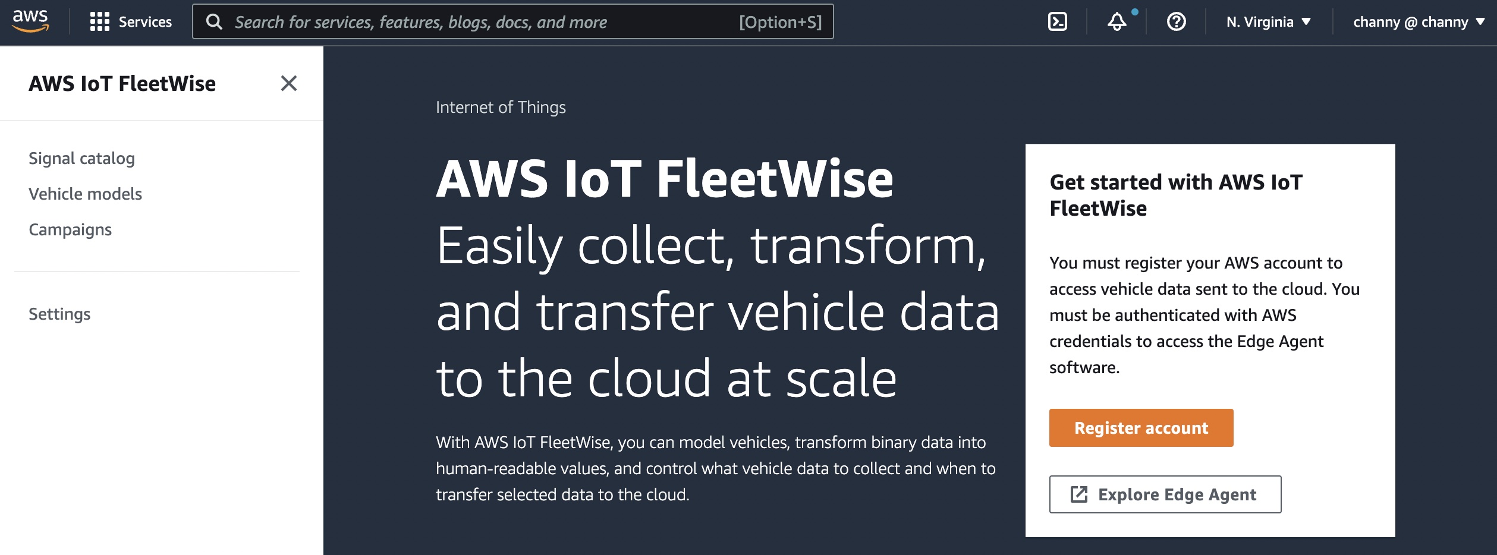The width and height of the screenshot is (1497, 555).
Task: Click the search magnifier icon
Action: pos(214,22)
